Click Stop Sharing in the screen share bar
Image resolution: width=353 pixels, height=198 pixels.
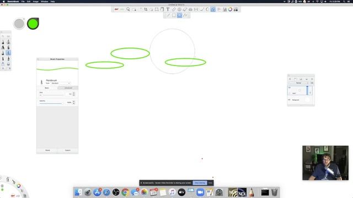click(200, 183)
